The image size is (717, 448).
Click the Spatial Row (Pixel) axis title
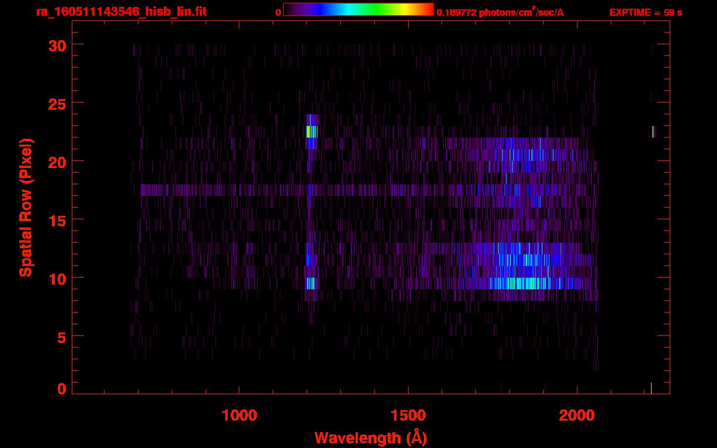[26, 207]
